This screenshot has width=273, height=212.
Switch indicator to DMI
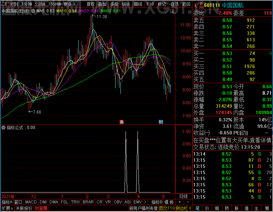tap(43, 202)
